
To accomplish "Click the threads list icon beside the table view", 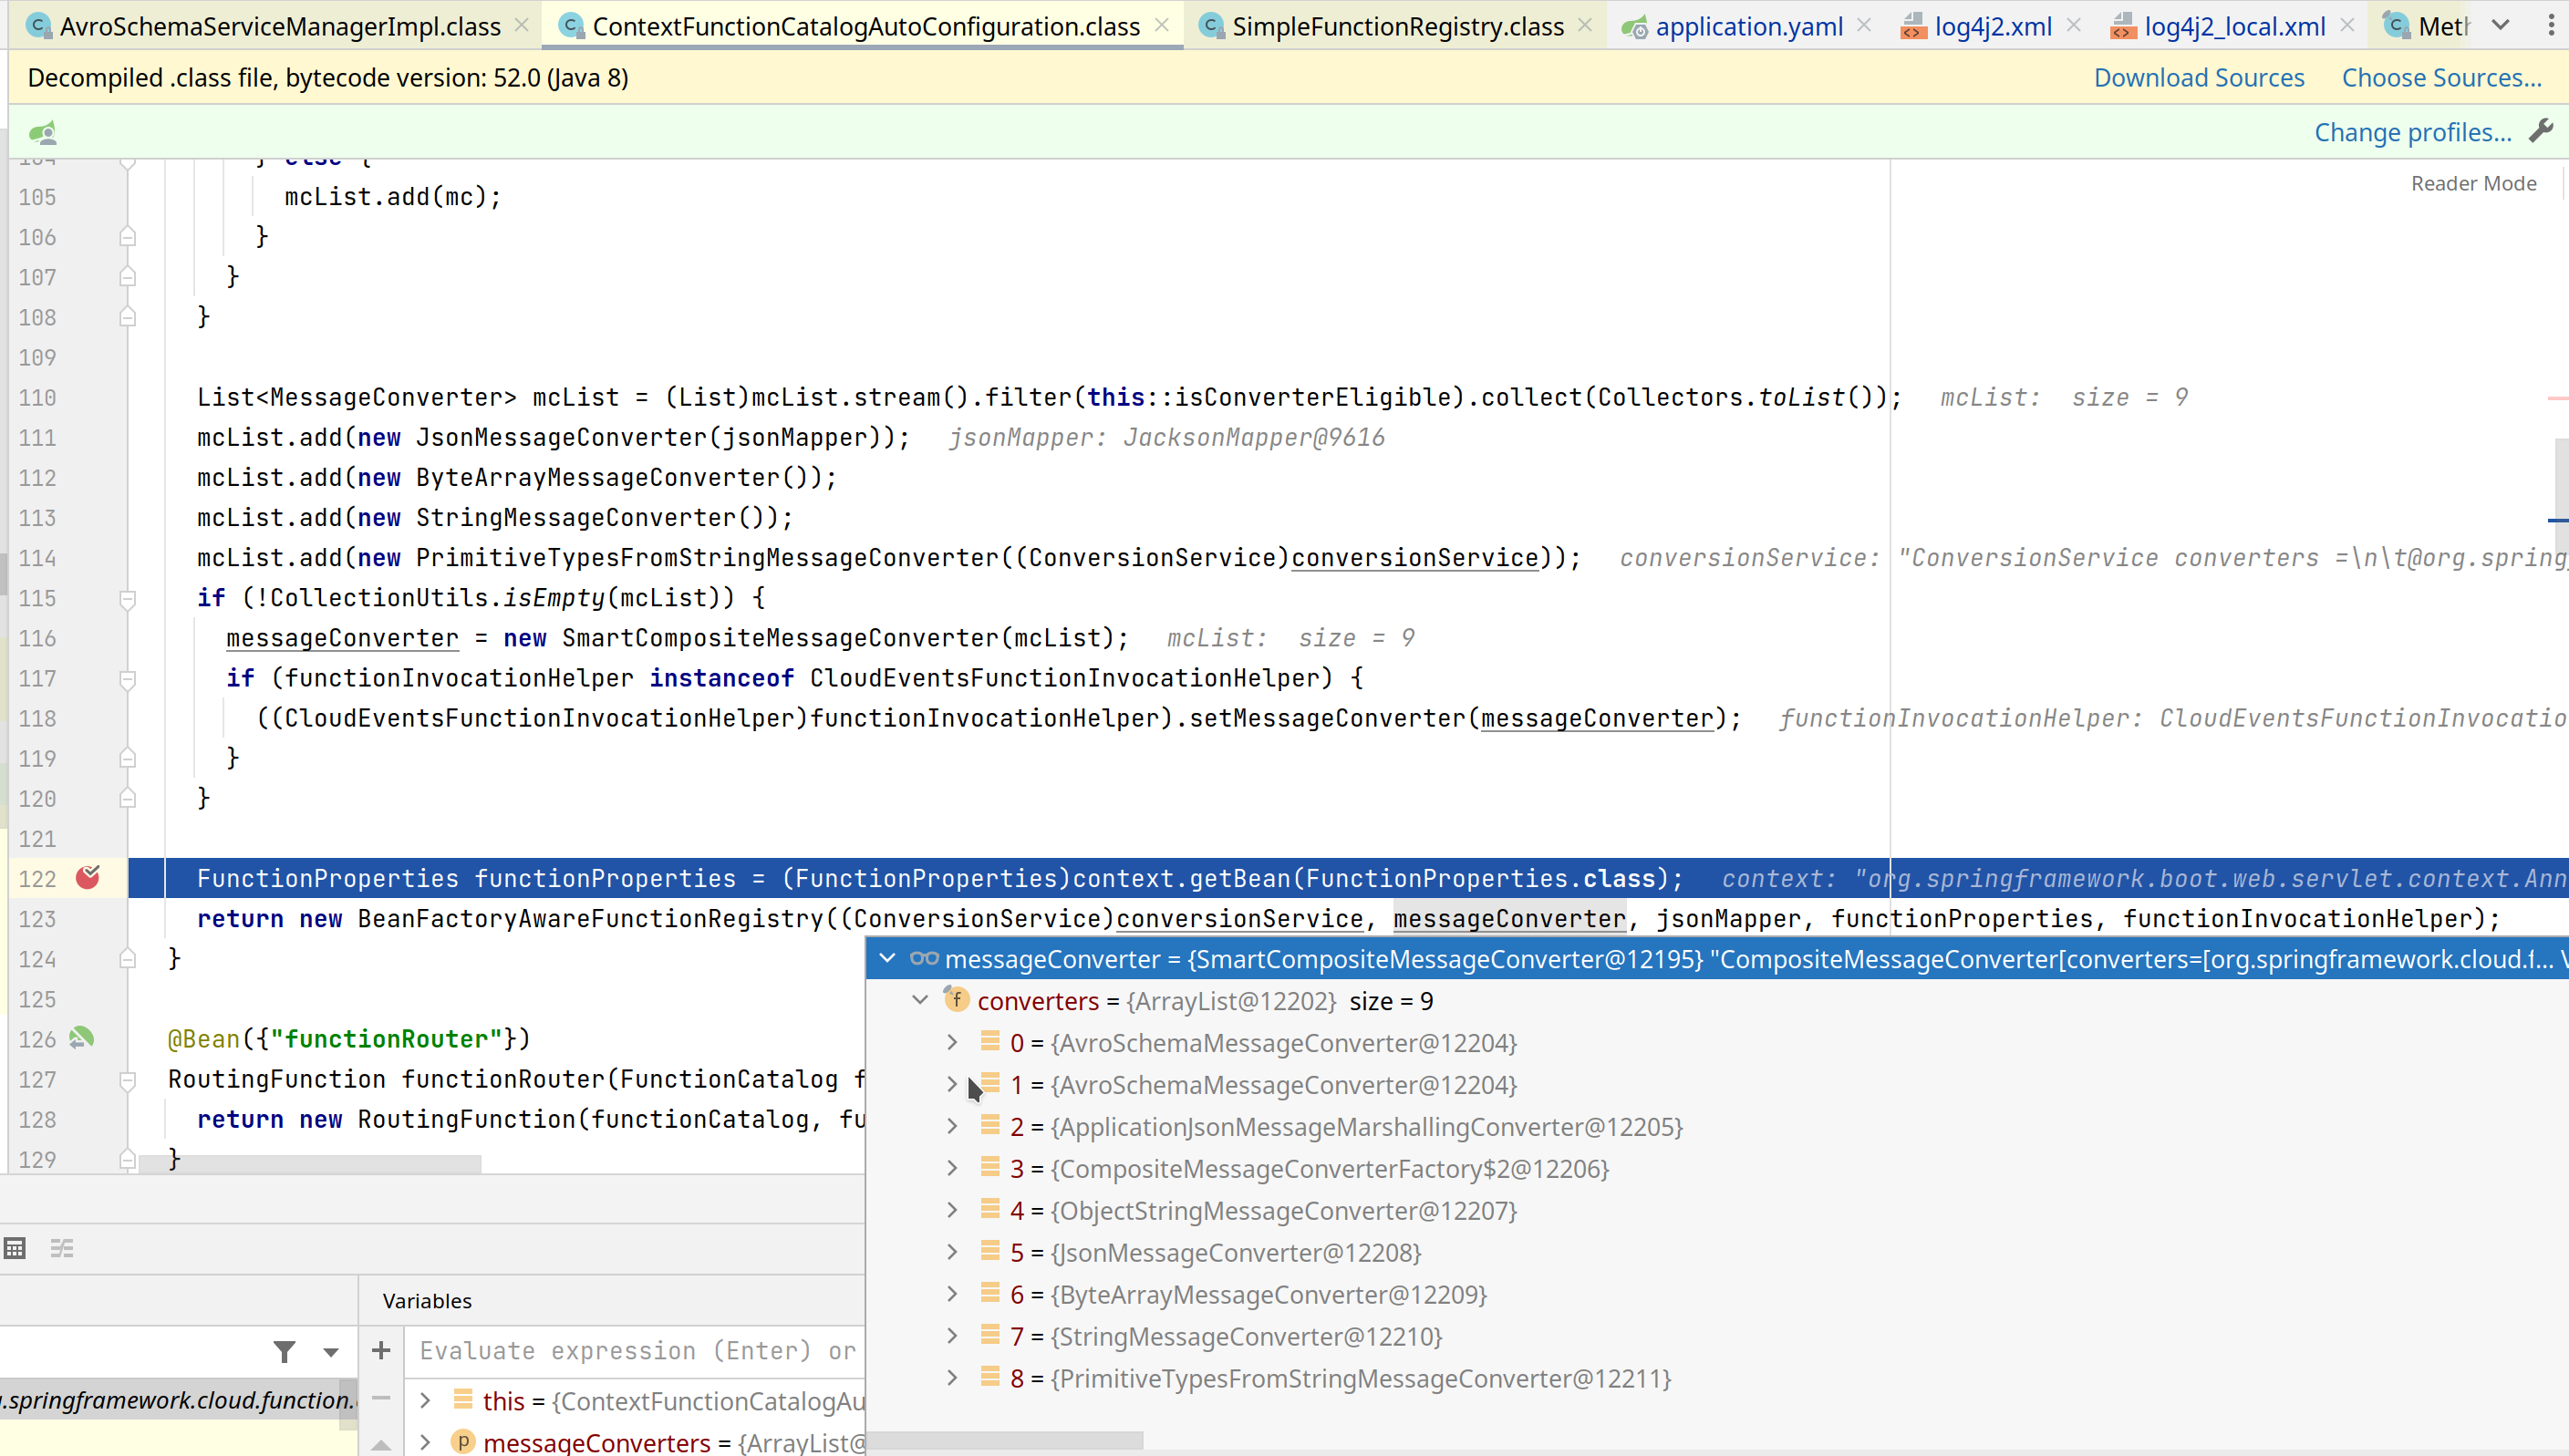I will tap(62, 1248).
